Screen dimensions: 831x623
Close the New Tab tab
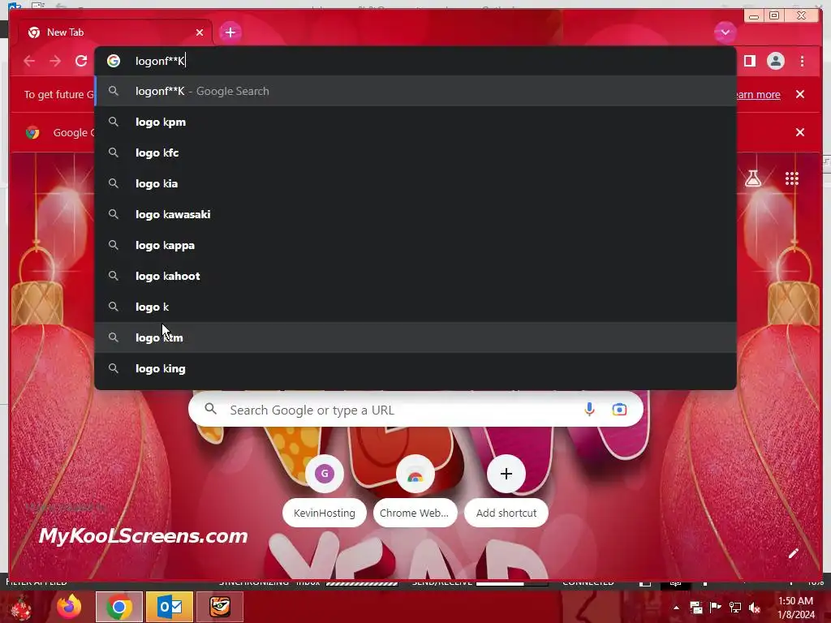(x=200, y=32)
